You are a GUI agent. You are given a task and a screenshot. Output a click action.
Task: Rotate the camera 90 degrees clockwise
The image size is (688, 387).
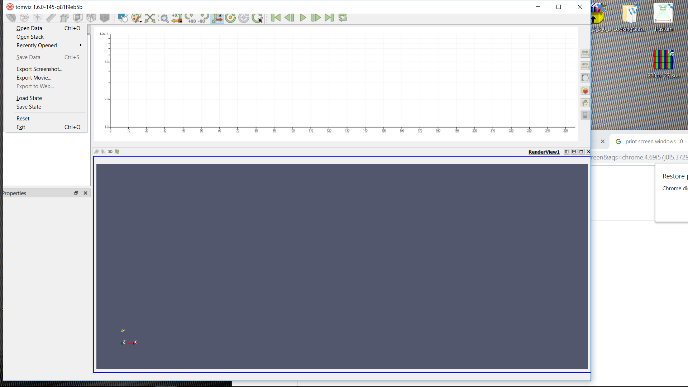coord(191,18)
